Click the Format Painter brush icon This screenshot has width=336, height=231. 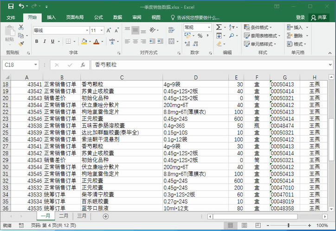coord(21,44)
